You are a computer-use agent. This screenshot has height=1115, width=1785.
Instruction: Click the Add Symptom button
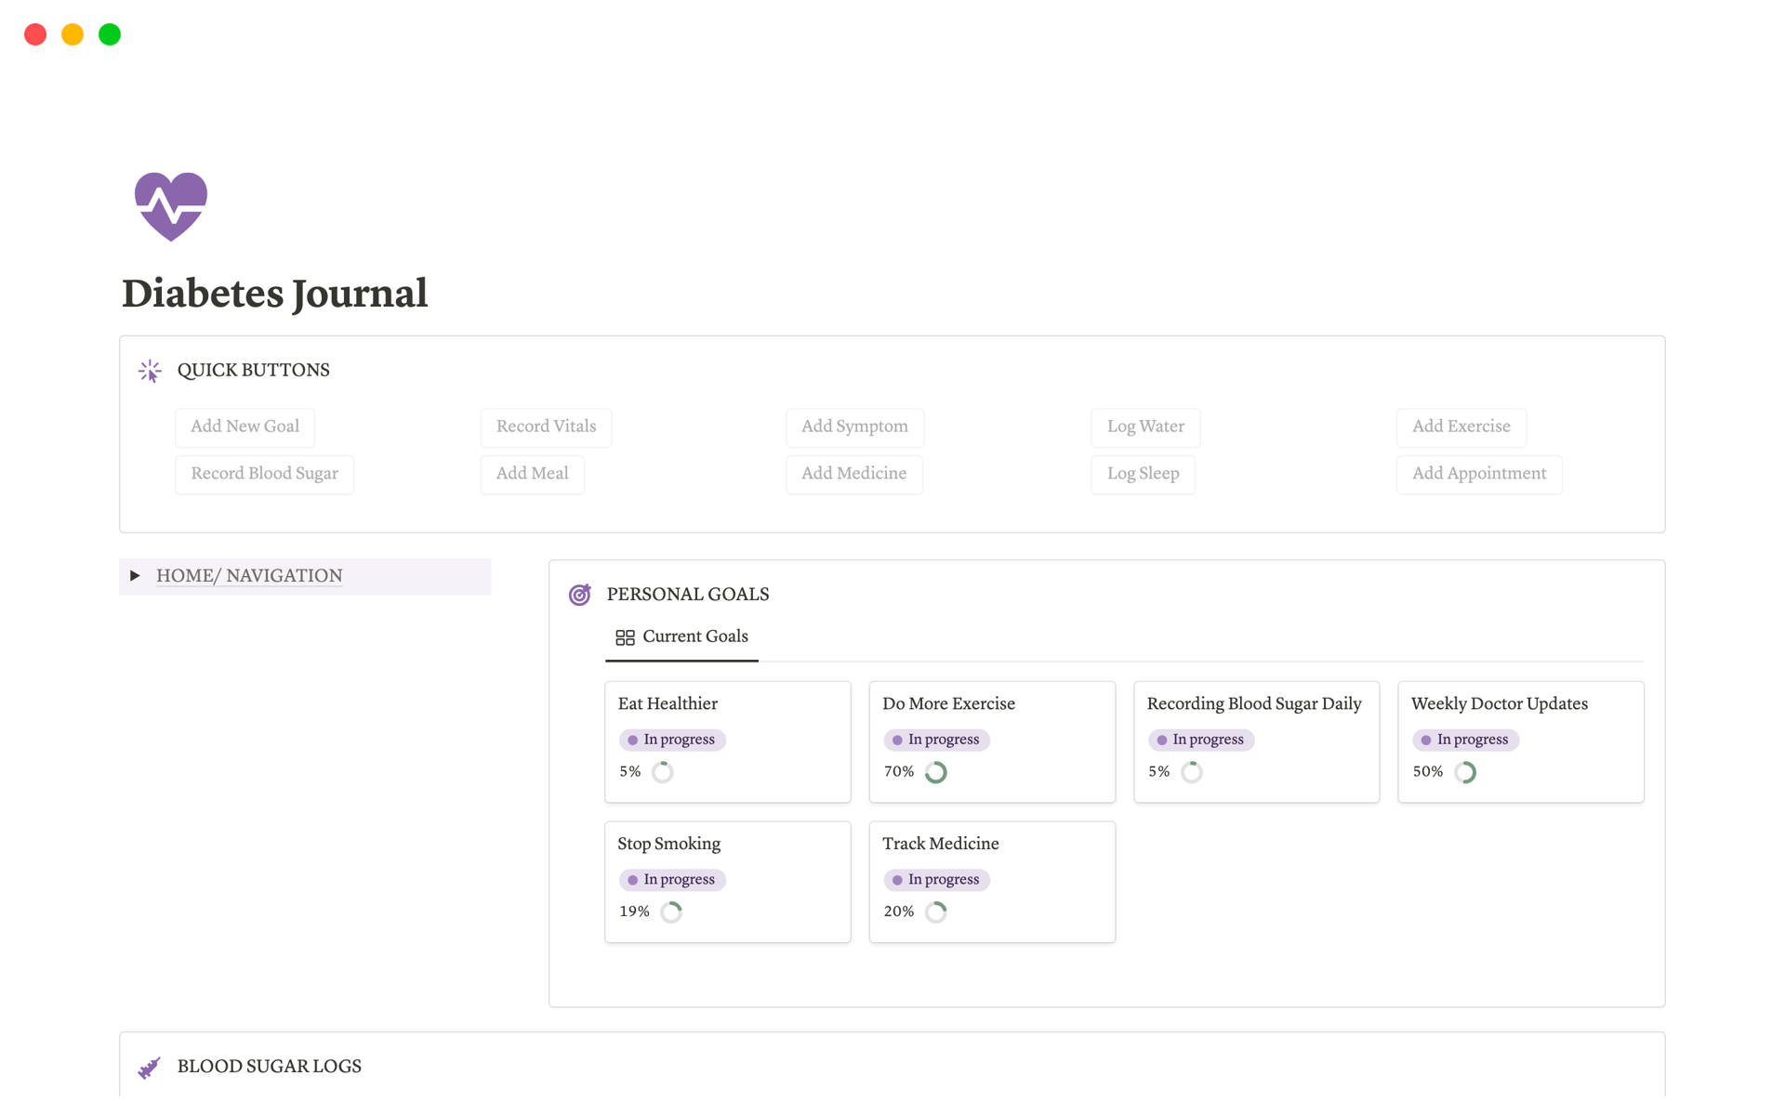pos(853,426)
